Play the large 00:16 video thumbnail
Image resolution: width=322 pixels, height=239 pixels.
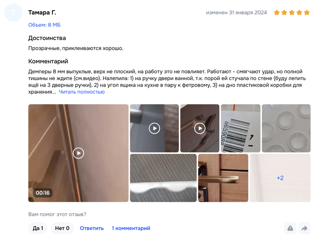tap(79, 153)
